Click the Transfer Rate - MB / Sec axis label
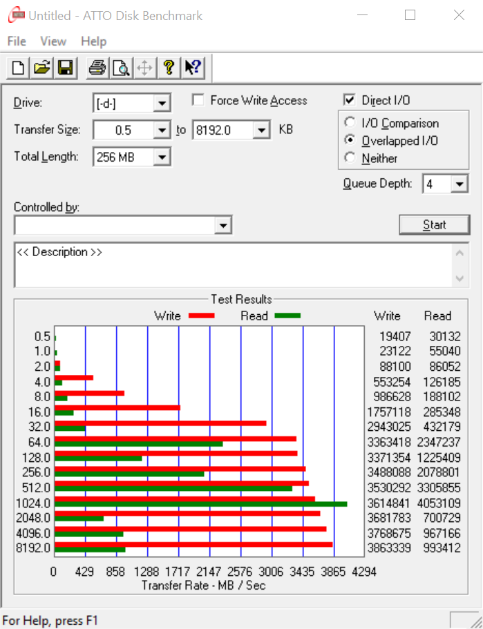Viewport: 483px width, 629px height. [204, 586]
